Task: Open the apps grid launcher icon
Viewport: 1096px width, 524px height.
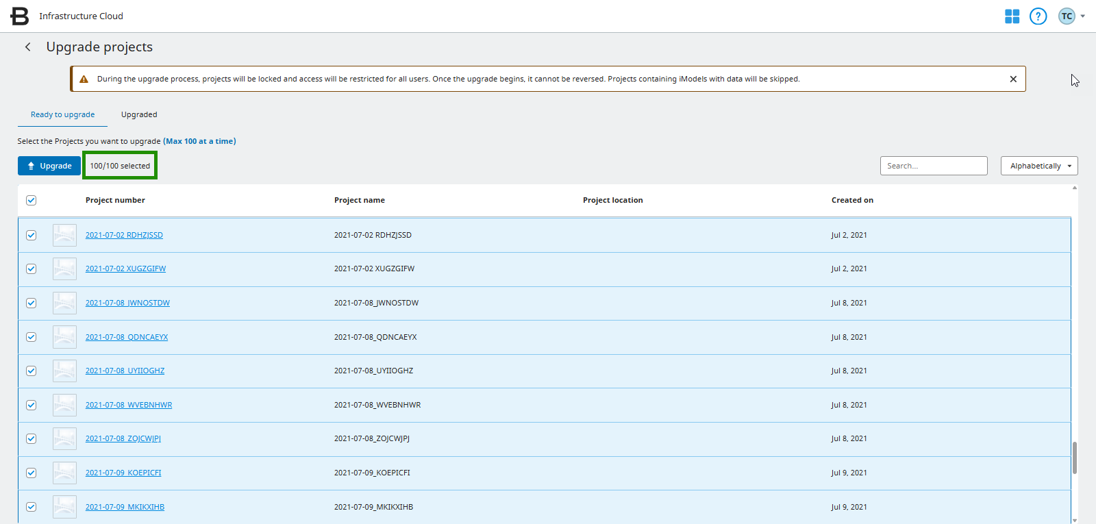Action: pyautogui.click(x=1012, y=16)
